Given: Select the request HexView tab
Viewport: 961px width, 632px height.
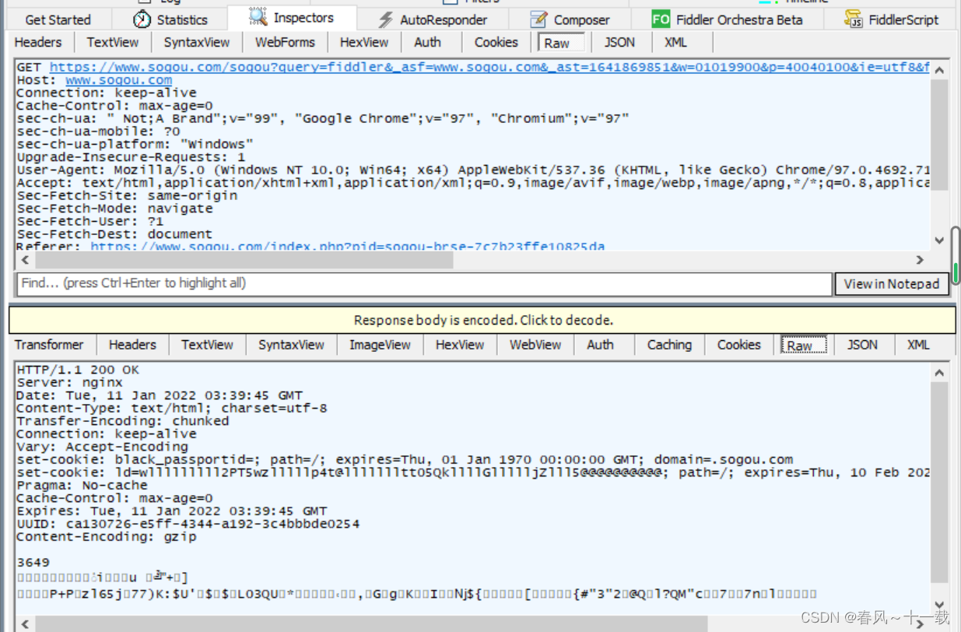Looking at the screenshot, I should point(364,42).
